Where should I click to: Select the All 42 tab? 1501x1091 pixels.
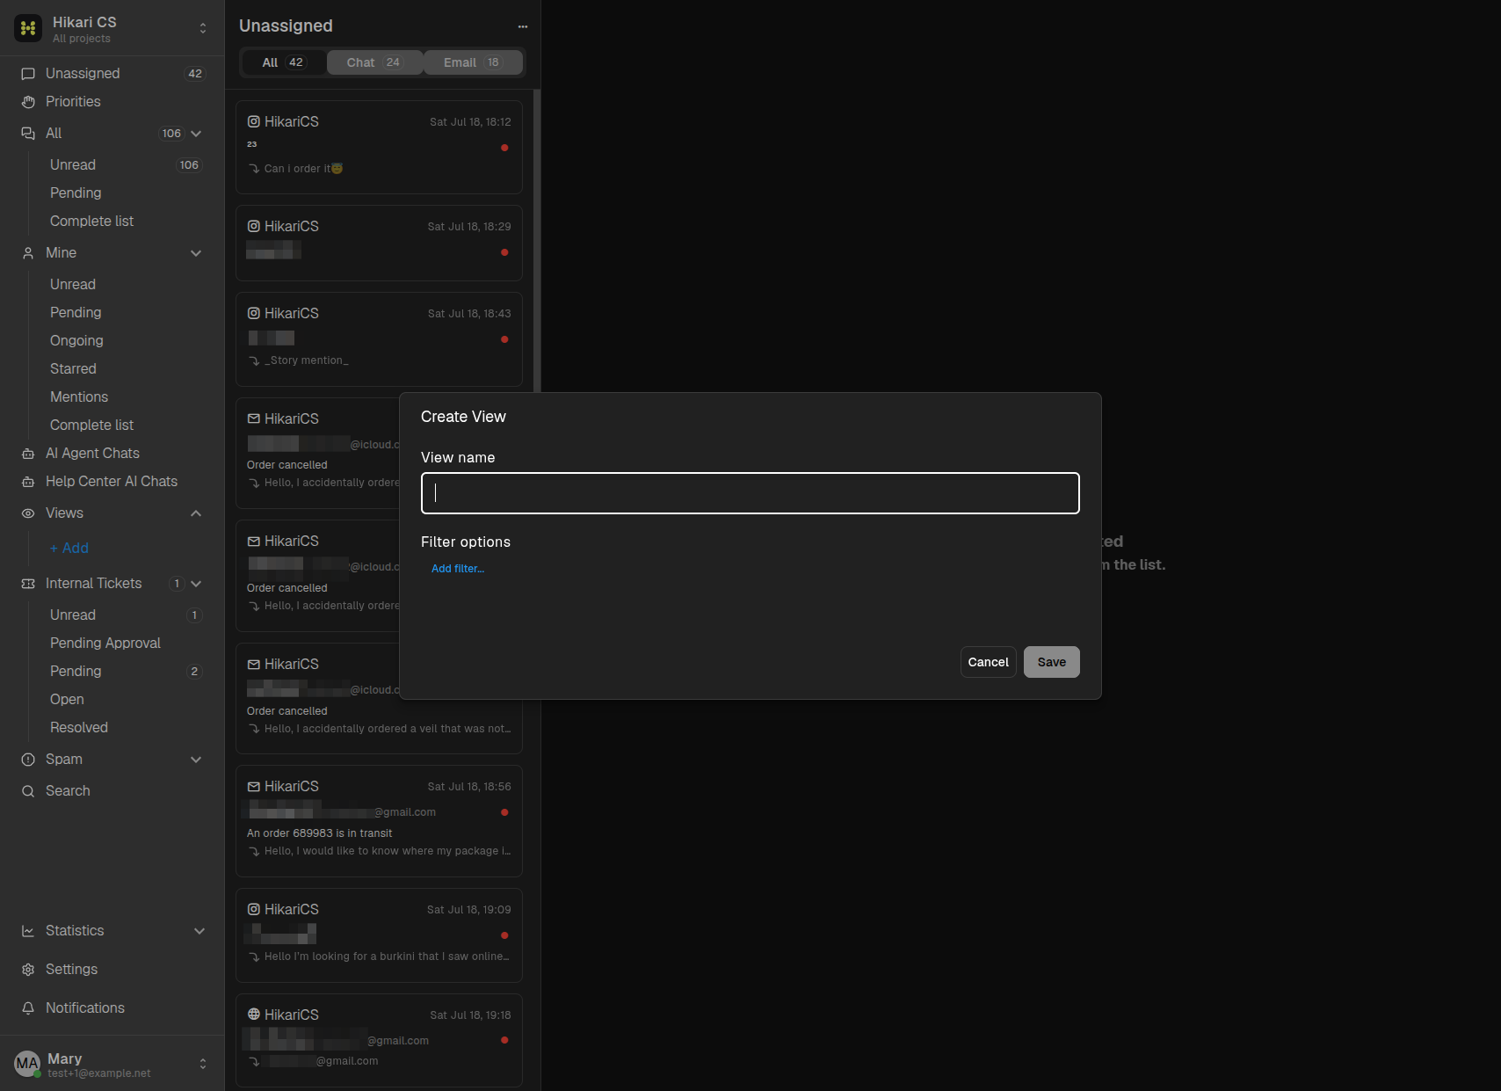click(283, 62)
